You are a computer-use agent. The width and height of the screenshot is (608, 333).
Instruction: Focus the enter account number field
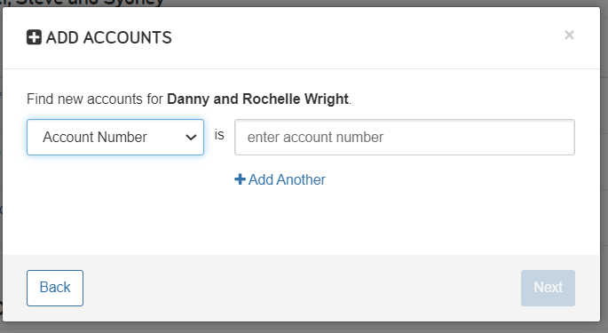(x=405, y=137)
